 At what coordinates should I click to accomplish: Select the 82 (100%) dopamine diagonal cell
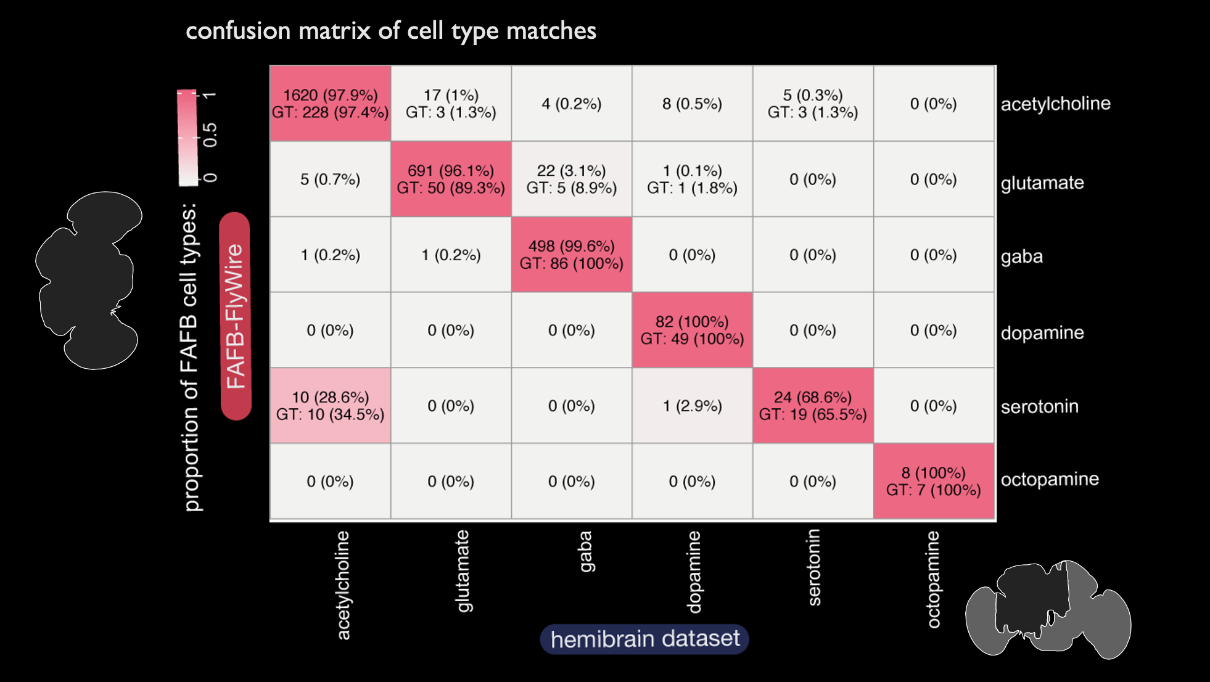point(692,330)
